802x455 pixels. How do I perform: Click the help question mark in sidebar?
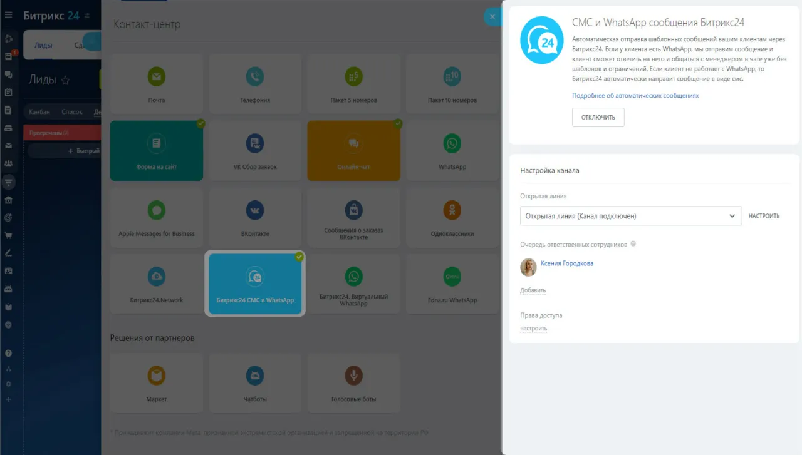[8, 353]
